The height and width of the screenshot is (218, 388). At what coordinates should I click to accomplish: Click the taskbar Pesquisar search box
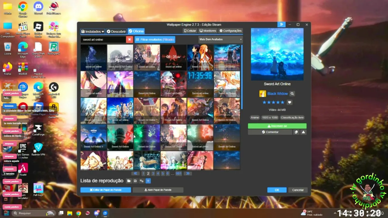(33, 213)
